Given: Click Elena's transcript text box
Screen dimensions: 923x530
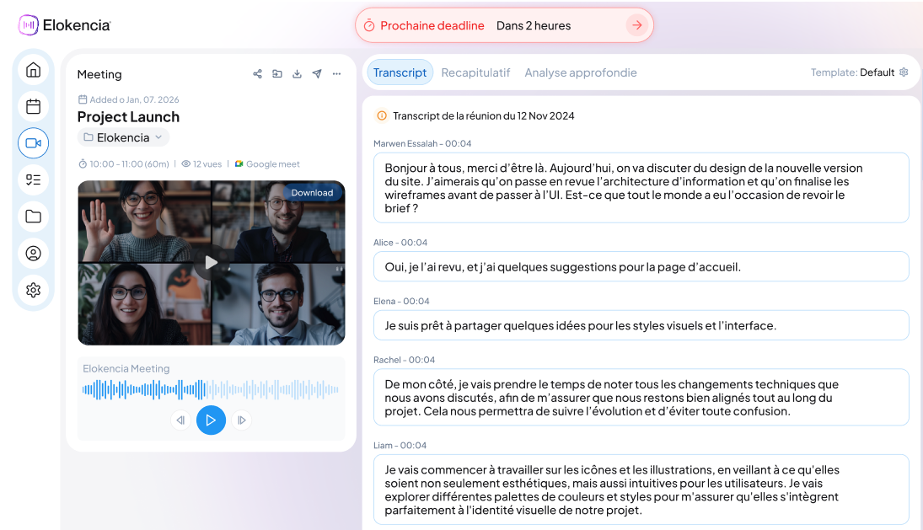Looking at the screenshot, I should [641, 325].
